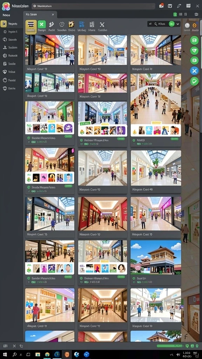
Task: Click the blue grid icon in the toolbar
Action: click(x=81, y=25)
